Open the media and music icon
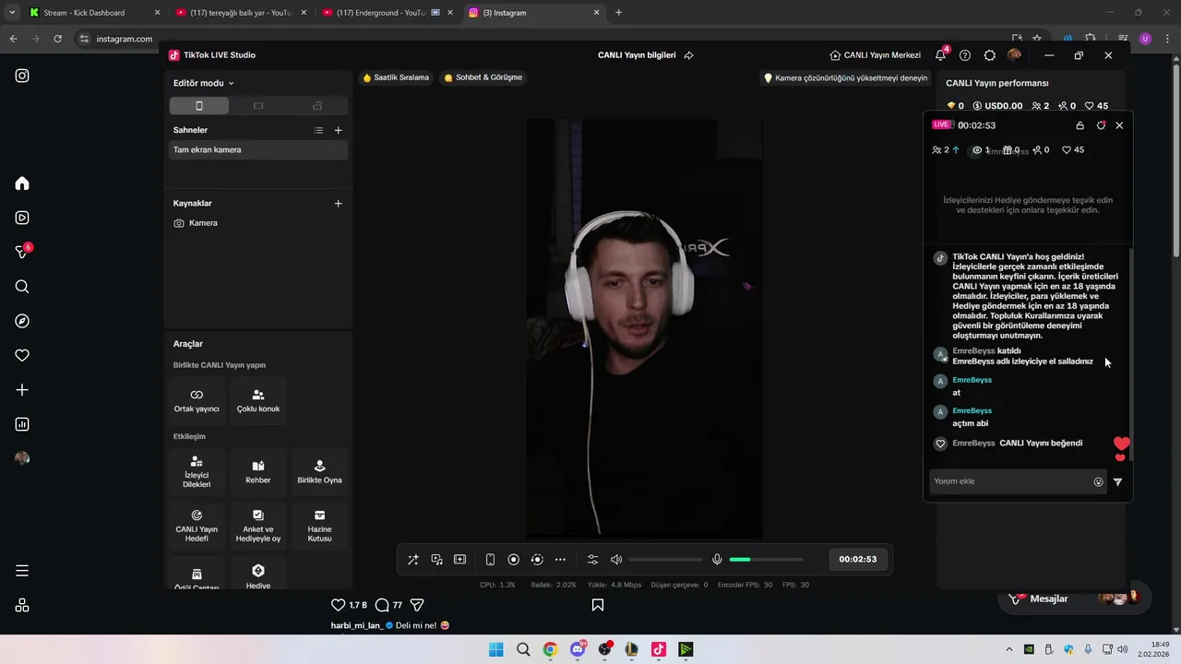The height and width of the screenshot is (664, 1181). pyautogui.click(x=436, y=560)
